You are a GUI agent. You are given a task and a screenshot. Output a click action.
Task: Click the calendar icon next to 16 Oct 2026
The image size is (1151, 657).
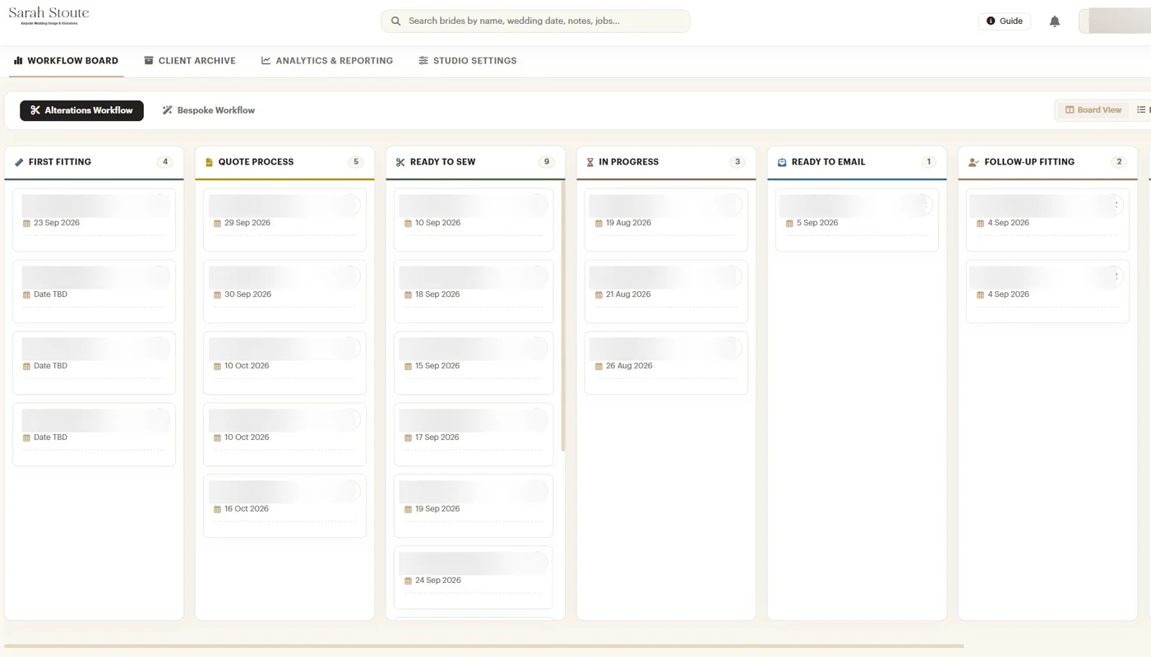(x=217, y=509)
